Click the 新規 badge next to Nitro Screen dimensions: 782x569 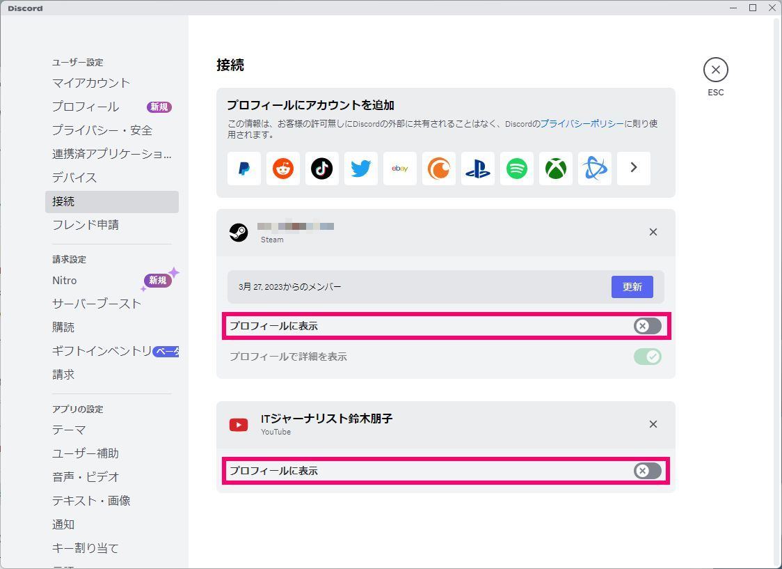click(x=158, y=281)
